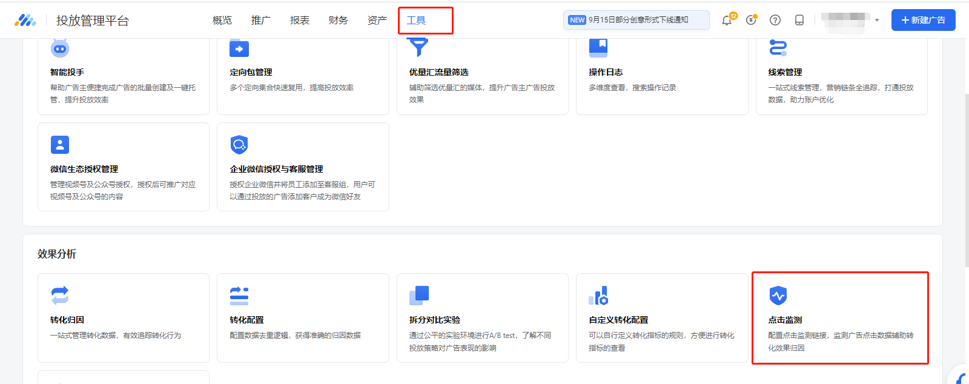Open the 优量汇流量筛选 title
The height and width of the screenshot is (384, 969).
click(x=439, y=72)
